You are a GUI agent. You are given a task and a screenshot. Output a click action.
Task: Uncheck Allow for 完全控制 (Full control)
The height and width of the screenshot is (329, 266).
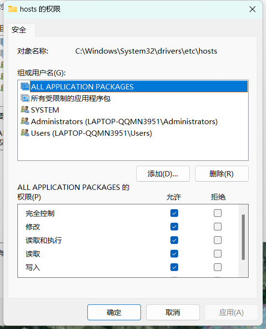tap(174, 213)
